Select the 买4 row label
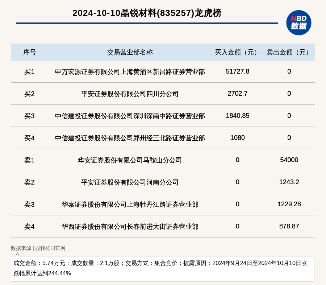The width and height of the screenshot is (326, 285). tap(30, 138)
